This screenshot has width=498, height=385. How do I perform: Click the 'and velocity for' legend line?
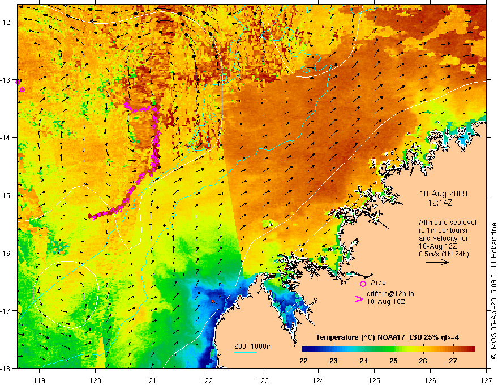(443, 238)
